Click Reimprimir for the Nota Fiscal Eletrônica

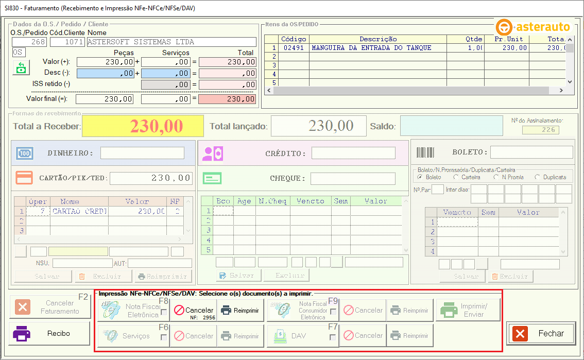click(x=240, y=310)
